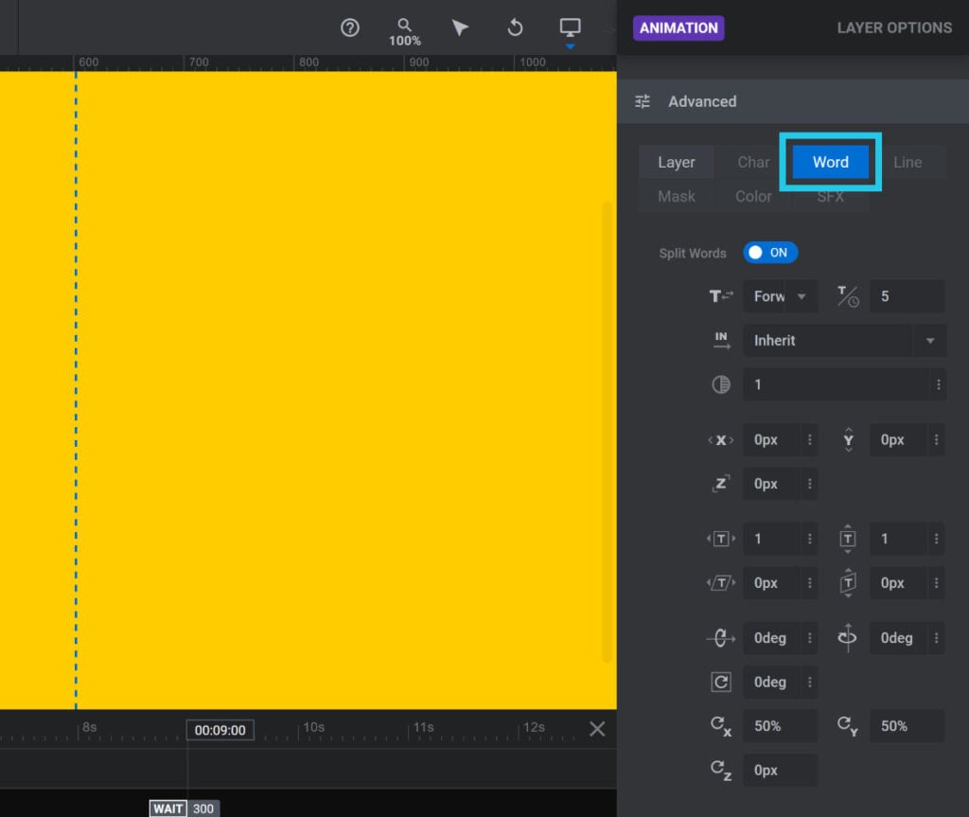Switch to the Char tab
The image size is (969, 817).
(752, 162)
